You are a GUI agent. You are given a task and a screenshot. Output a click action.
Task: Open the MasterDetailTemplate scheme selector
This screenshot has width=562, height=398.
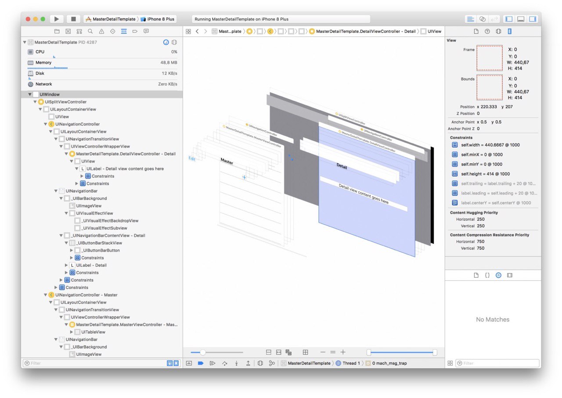[111, 19]
